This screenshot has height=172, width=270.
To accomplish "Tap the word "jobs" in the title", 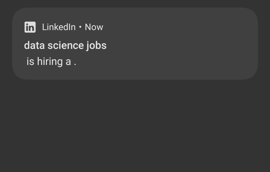I will coord(96,46).
